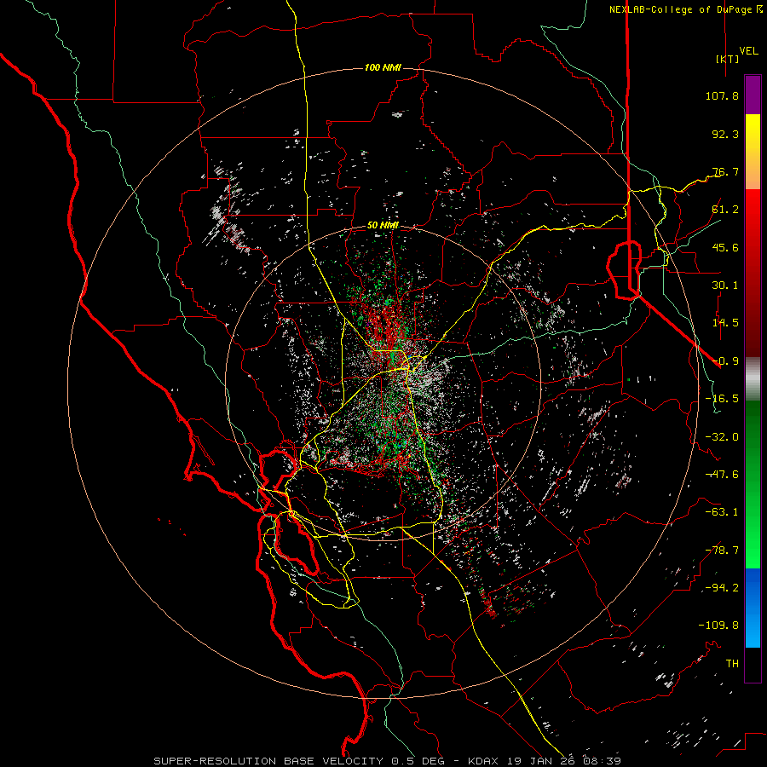The height and width of the screenshot is (767, 767).
Task: Click the VEL legend title
Action: point(748,51)
